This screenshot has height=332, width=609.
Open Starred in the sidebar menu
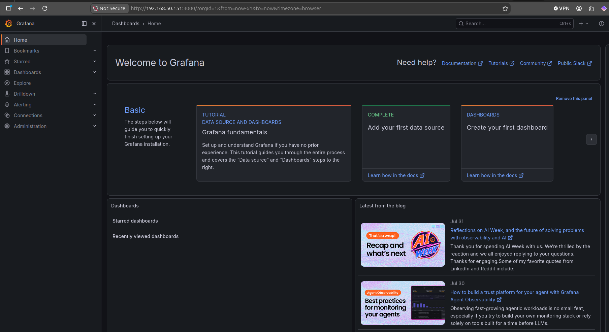pos(22,62)
